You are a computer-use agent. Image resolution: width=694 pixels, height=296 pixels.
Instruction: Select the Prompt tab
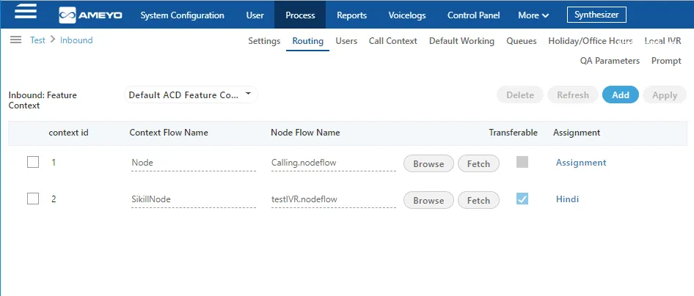click(x=666, y=61)
